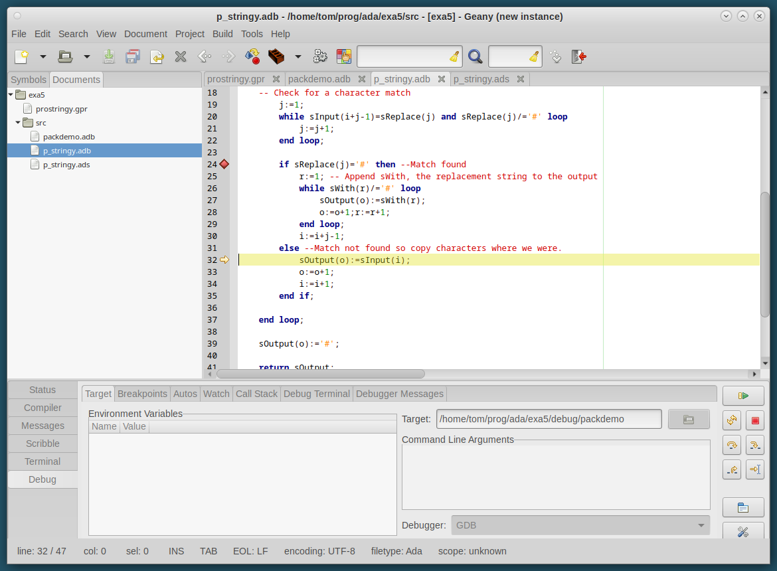Compile the current file
Image resolution: width=777 pixels, height=571 pixels.
tap(252, 56)
